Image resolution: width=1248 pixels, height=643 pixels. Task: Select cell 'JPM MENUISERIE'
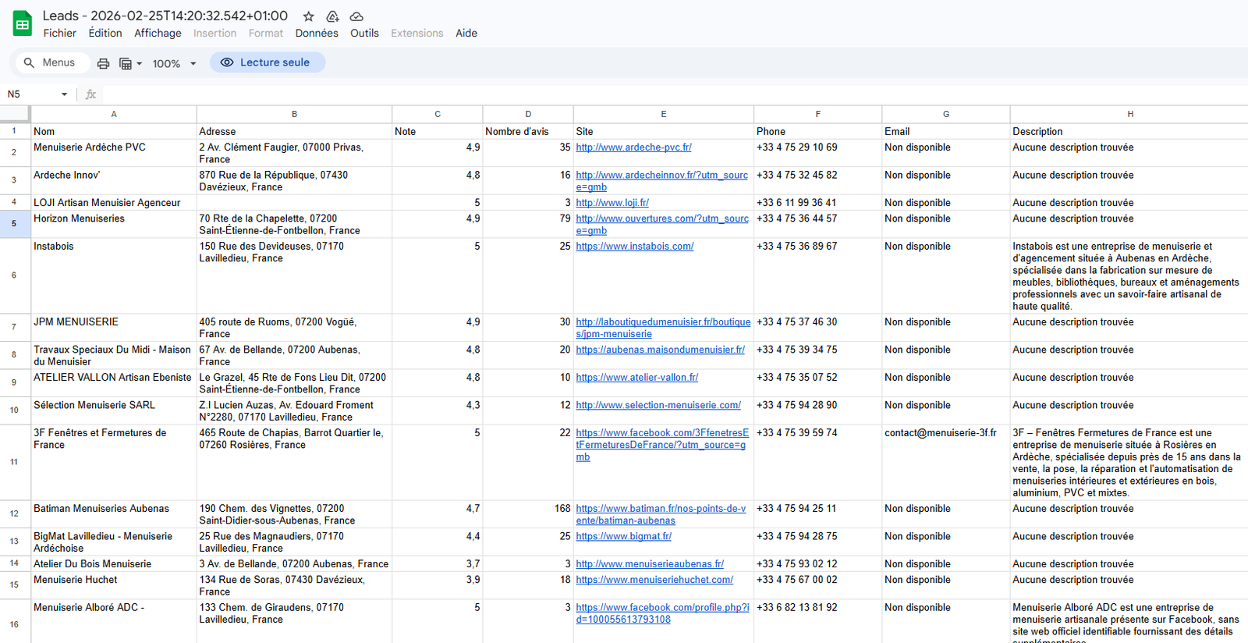click(114, 328)
